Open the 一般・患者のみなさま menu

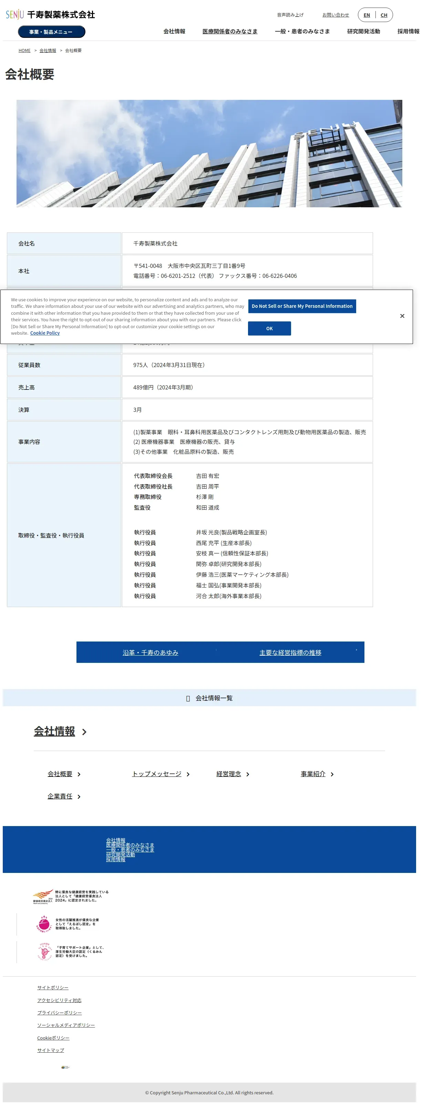tap(302, 31)
